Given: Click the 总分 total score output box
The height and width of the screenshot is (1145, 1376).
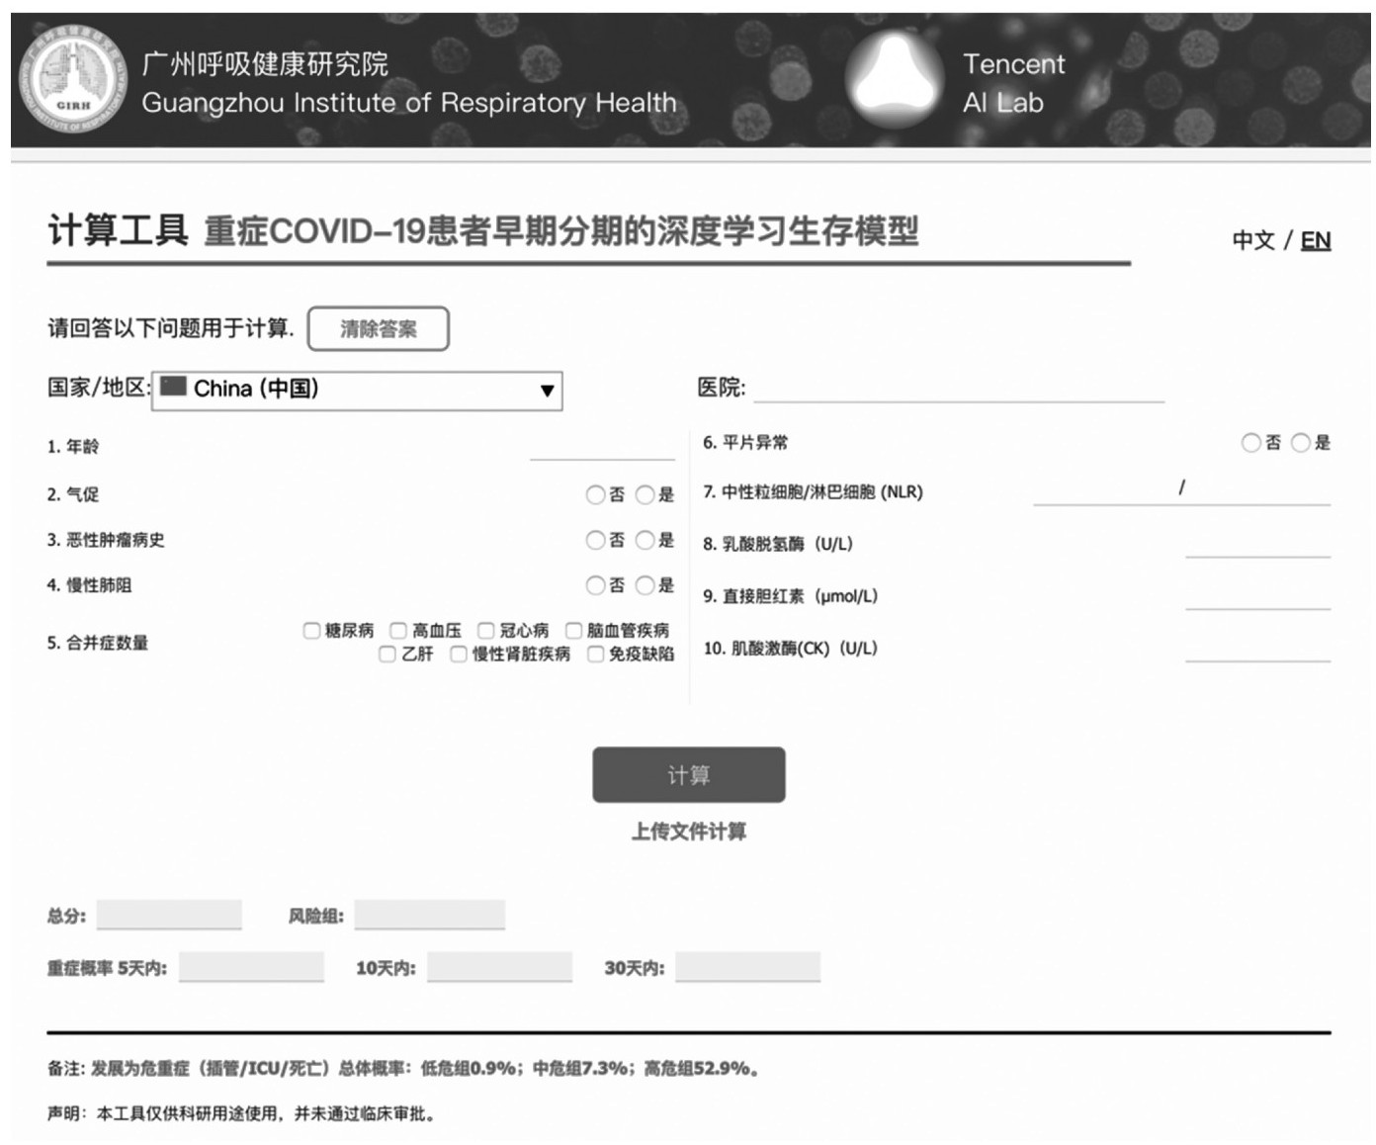Looking at the screenshot, I should tap(169, 915).
